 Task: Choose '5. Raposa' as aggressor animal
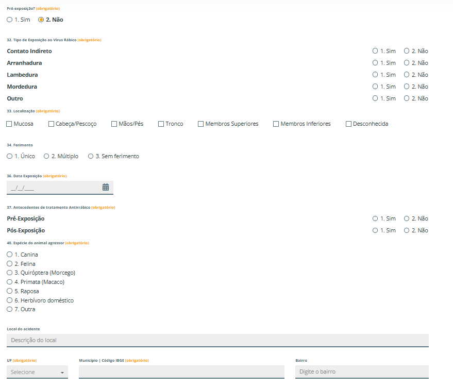point(9,291)
